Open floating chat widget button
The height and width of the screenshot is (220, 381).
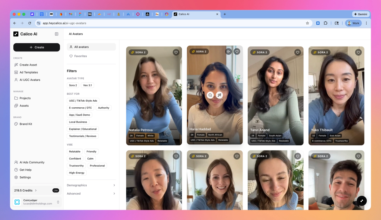coord(362,201)
